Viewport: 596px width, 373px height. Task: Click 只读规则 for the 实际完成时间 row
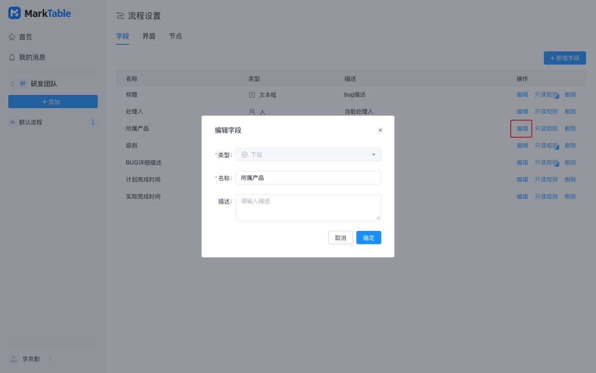(x=546, y=197)
